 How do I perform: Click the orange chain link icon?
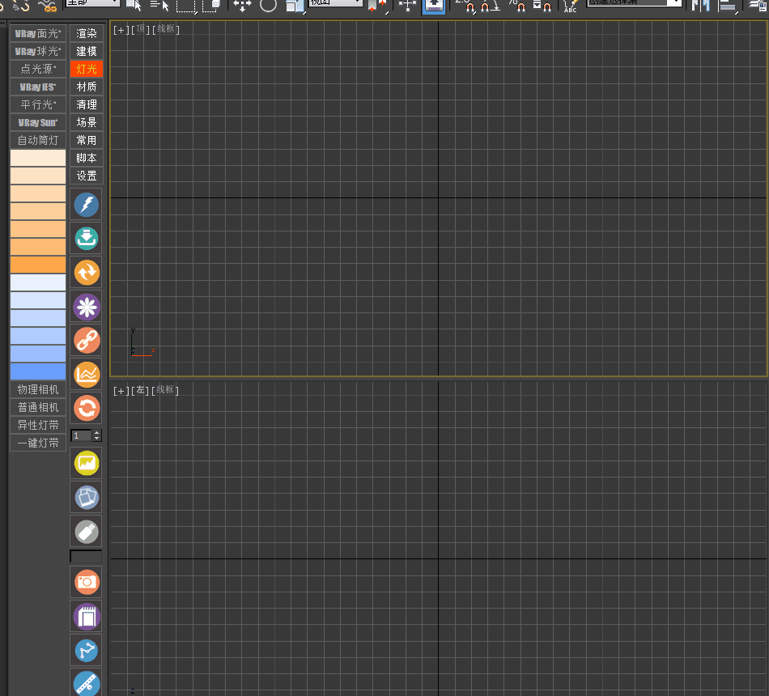(x=87, y=340)
